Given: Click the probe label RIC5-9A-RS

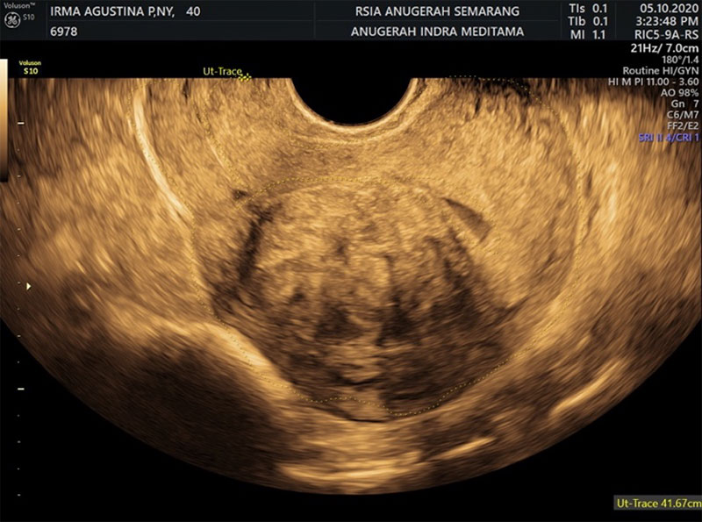Looking at the screenshot, I should (666, 34).
